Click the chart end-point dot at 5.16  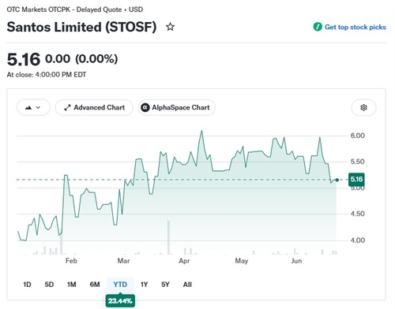click(x=337, y=180)
